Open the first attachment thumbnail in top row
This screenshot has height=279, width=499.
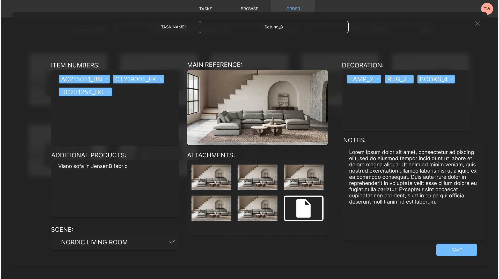point(211,177)
